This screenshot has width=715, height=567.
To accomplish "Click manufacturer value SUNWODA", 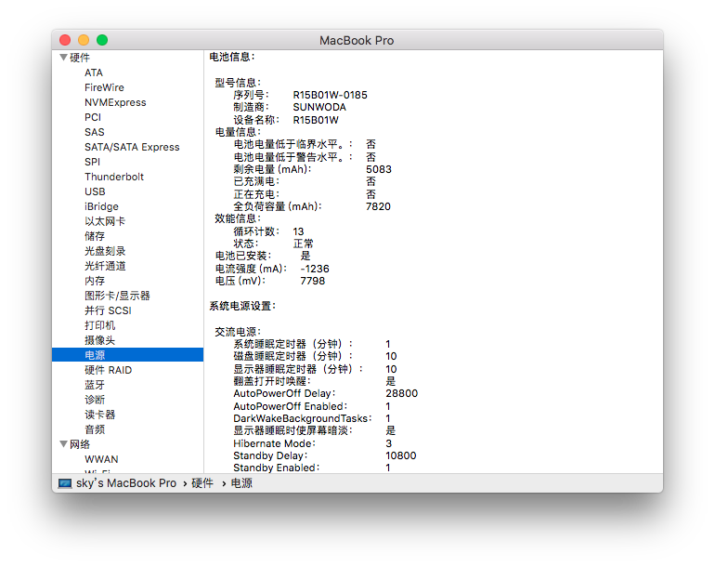I will [x=319, y=107].
